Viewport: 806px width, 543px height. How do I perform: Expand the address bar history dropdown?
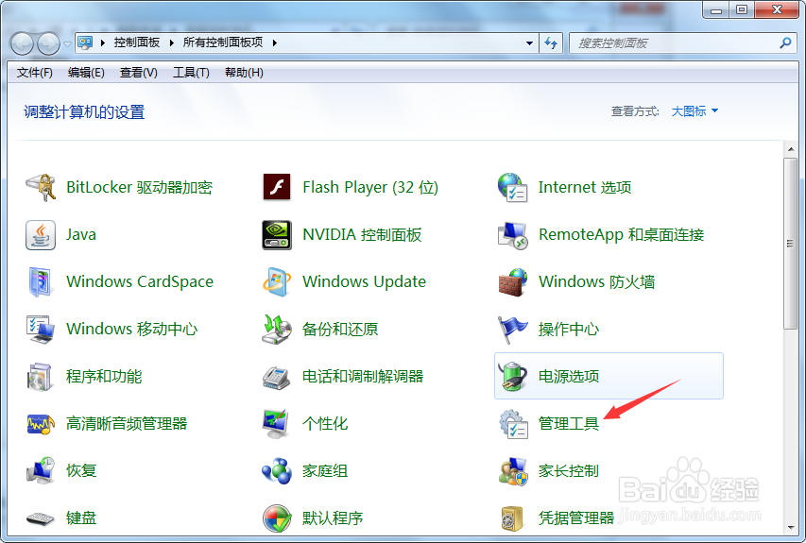(529, 43)
